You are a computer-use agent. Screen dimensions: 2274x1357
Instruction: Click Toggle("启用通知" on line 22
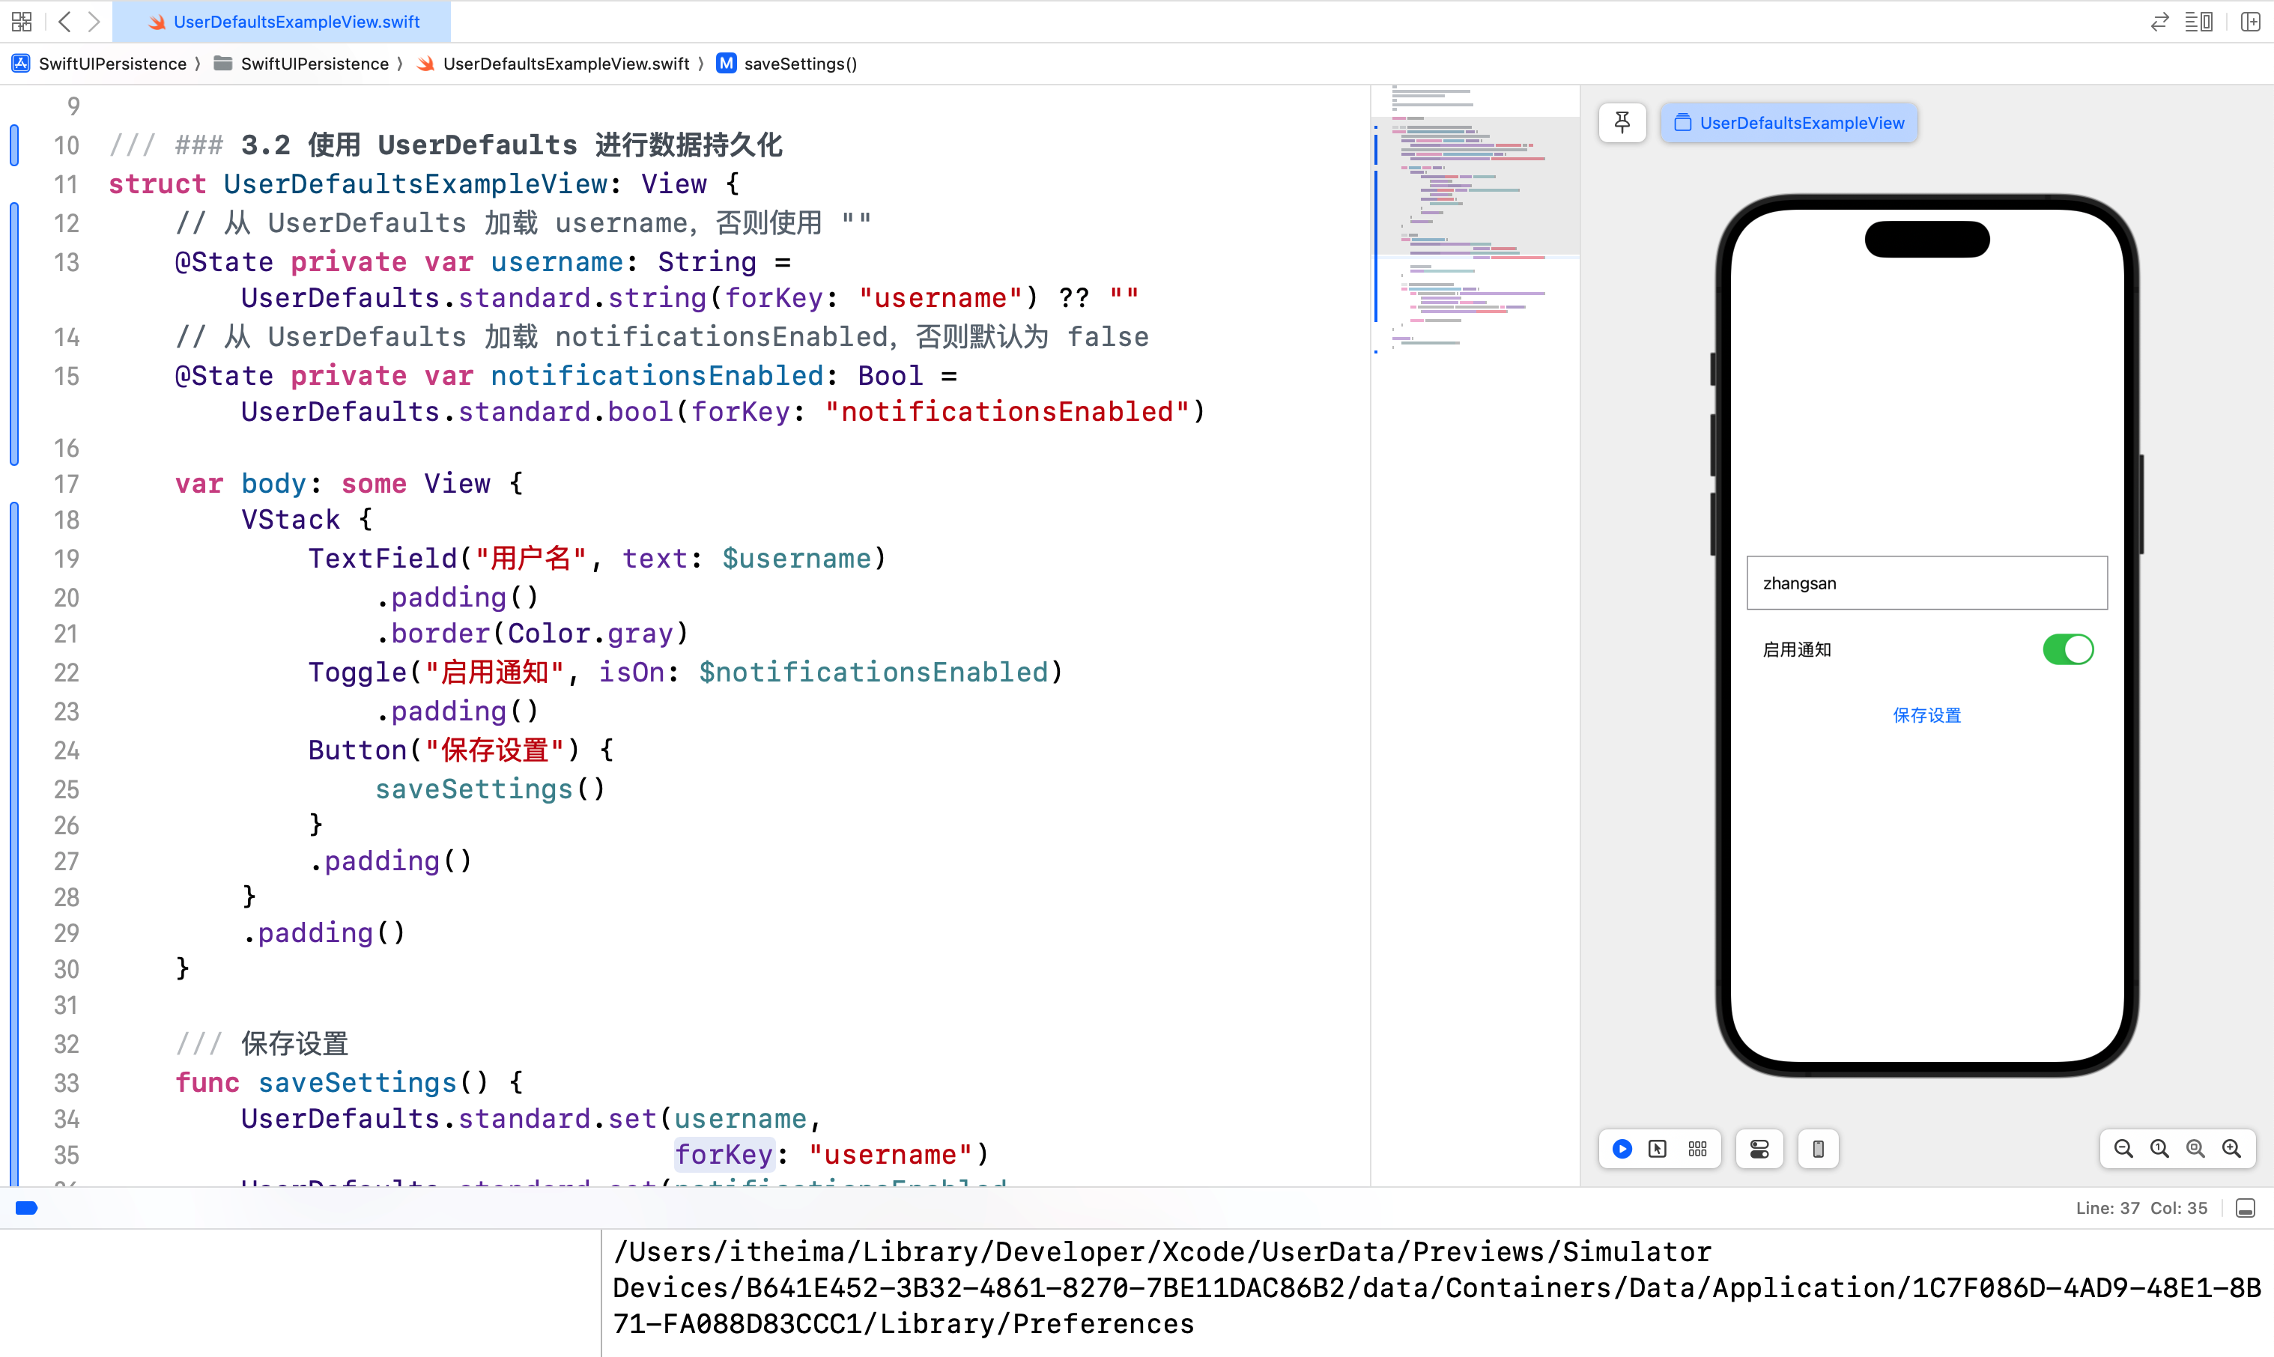436,672
